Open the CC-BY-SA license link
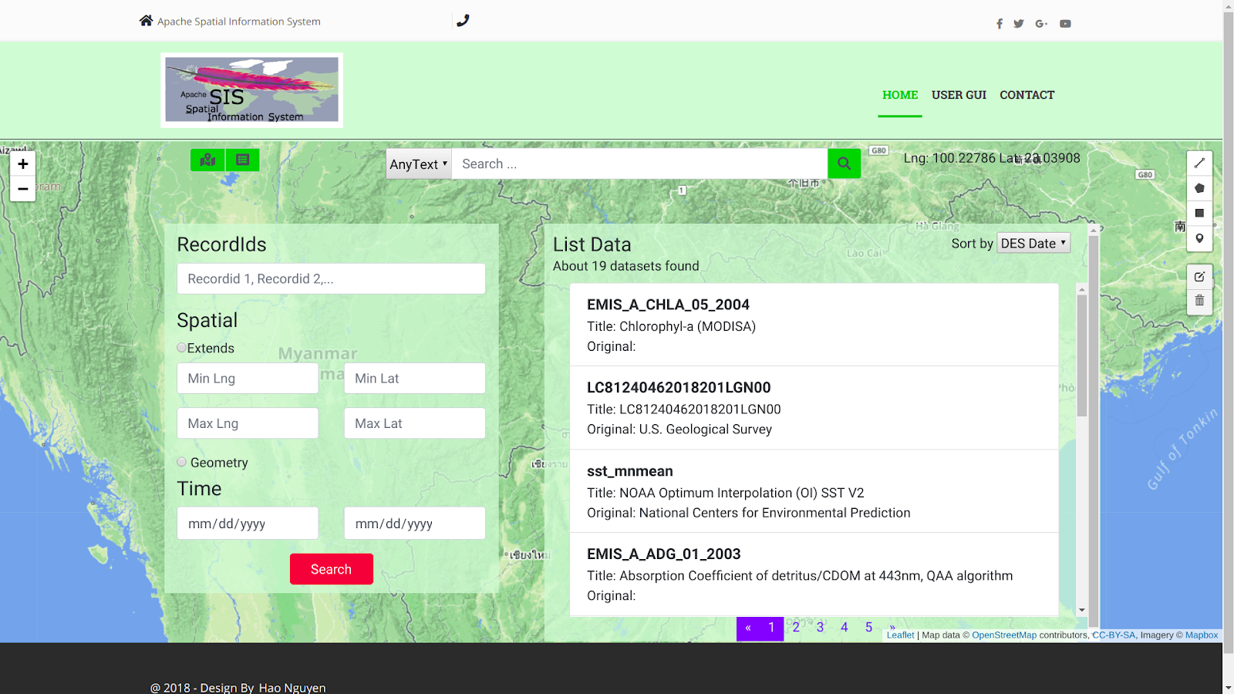Screen dimensions: 1234x694 1114,635
